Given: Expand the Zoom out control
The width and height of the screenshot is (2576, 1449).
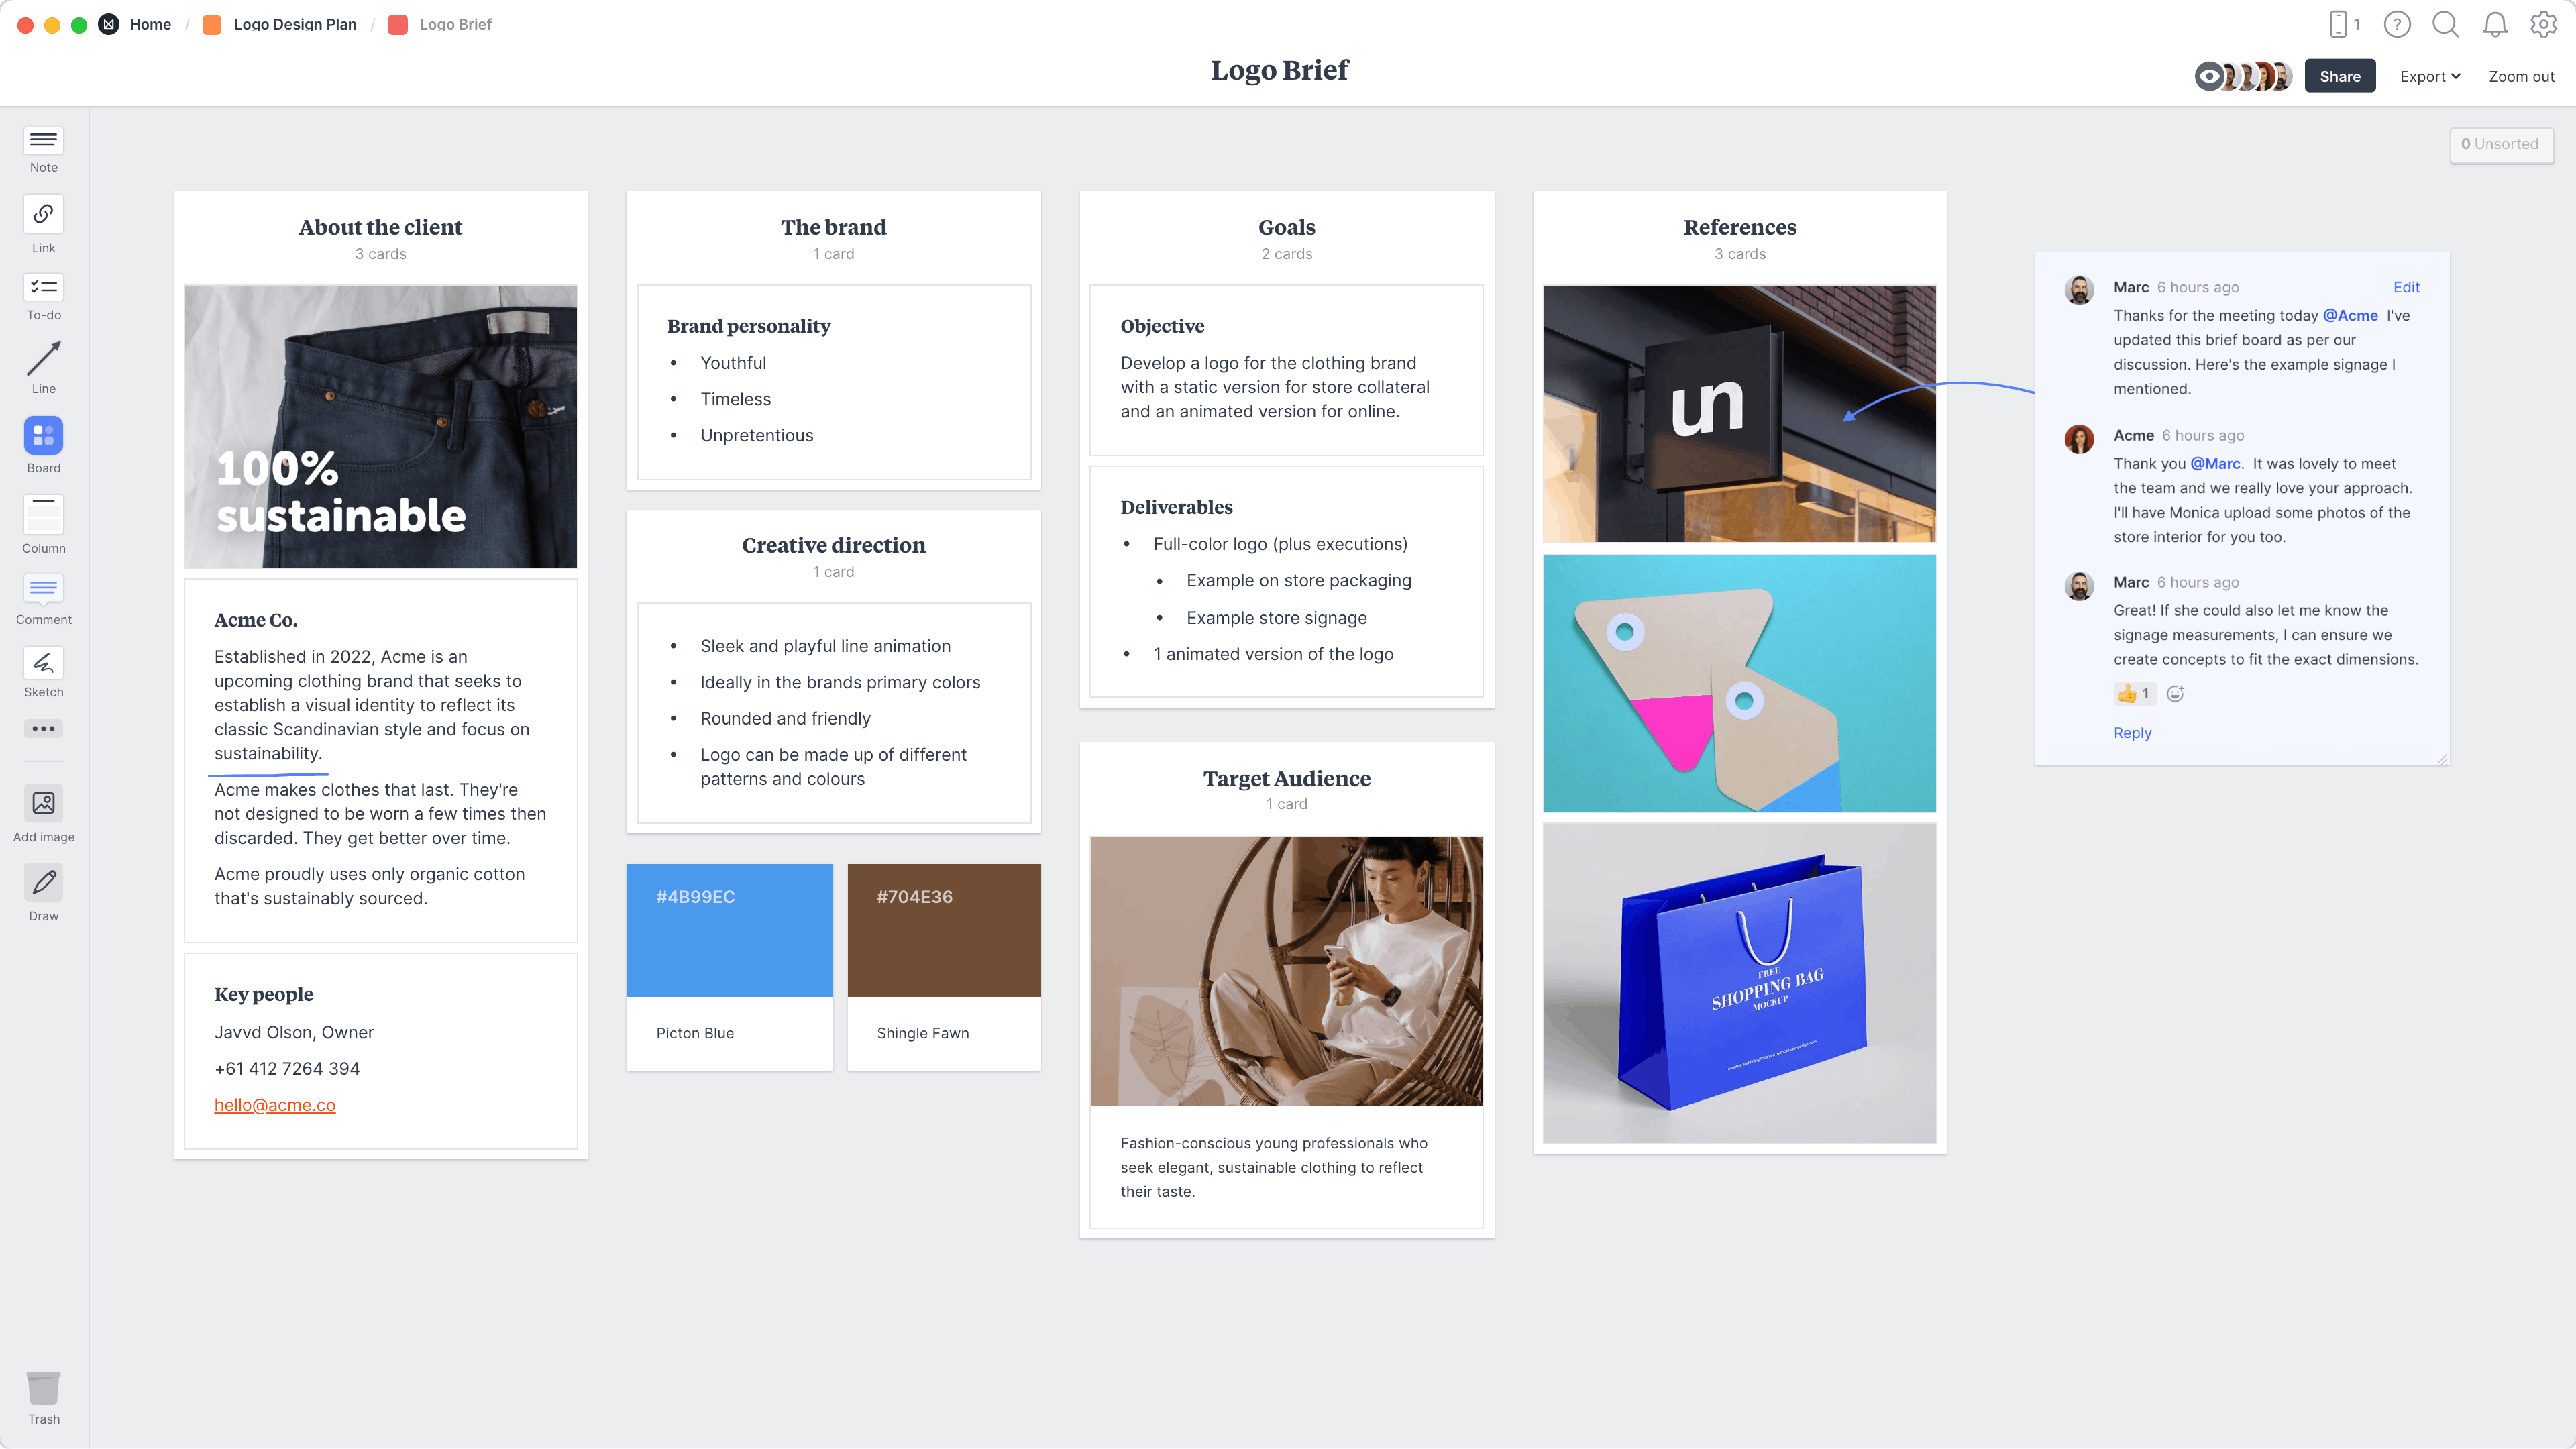Looking at the screenshot, I should (2520, 74).
